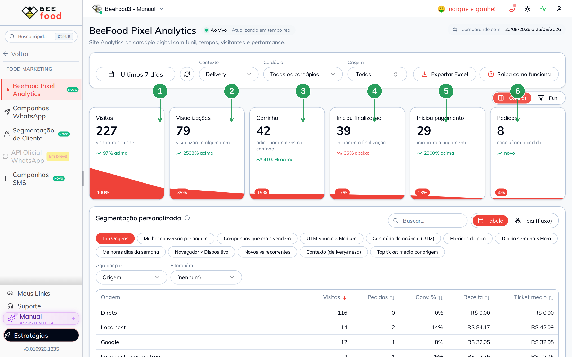Image resolution: width=572 pixels, height=357 pixels.
Task: Click the sidebar scrollbar handle
Action: tap(83, 179)
